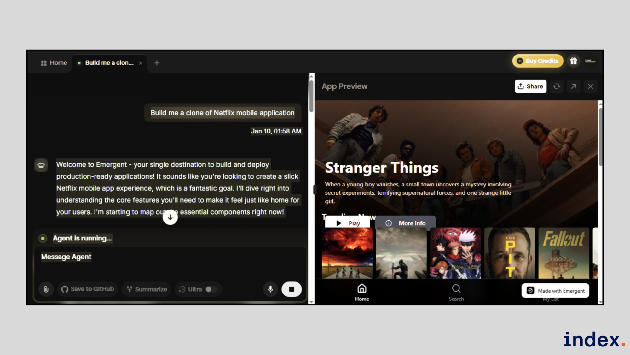Refresh the App Preview
630x355 pixels.
[x=557, y=86]
